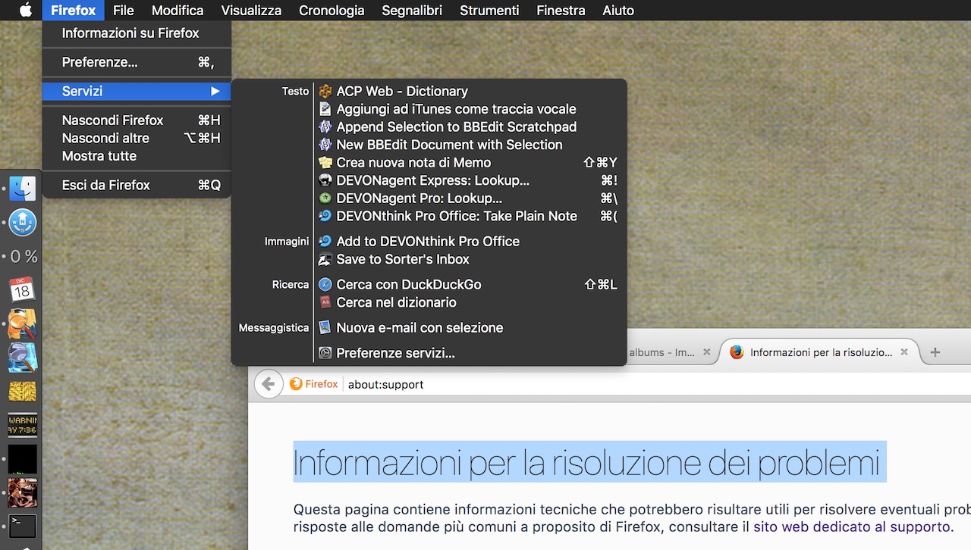Open Preferenze servizi...

470,353
